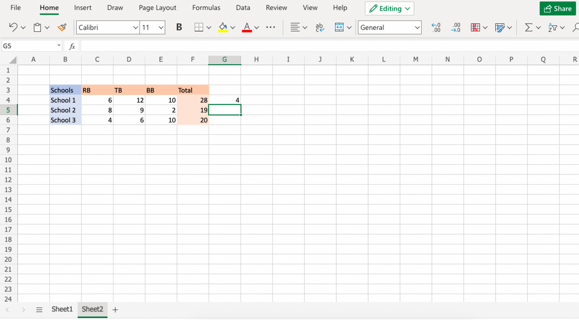This screenshot has height=320, width=579.
Task: Select the Sheet2 tab
Action: pos(92,309)
